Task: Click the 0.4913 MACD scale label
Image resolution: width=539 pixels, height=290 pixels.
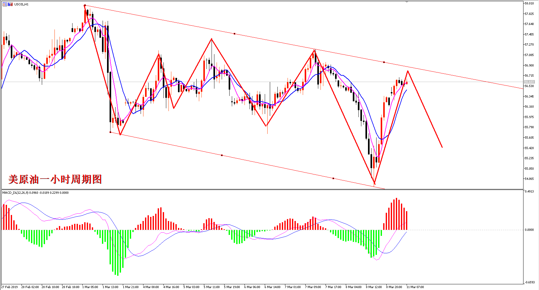Action: coord(530,191)
